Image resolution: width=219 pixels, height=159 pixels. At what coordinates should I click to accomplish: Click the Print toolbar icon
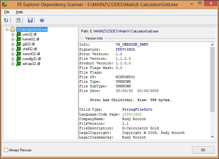pyautogui.click(x=18, y=20)
